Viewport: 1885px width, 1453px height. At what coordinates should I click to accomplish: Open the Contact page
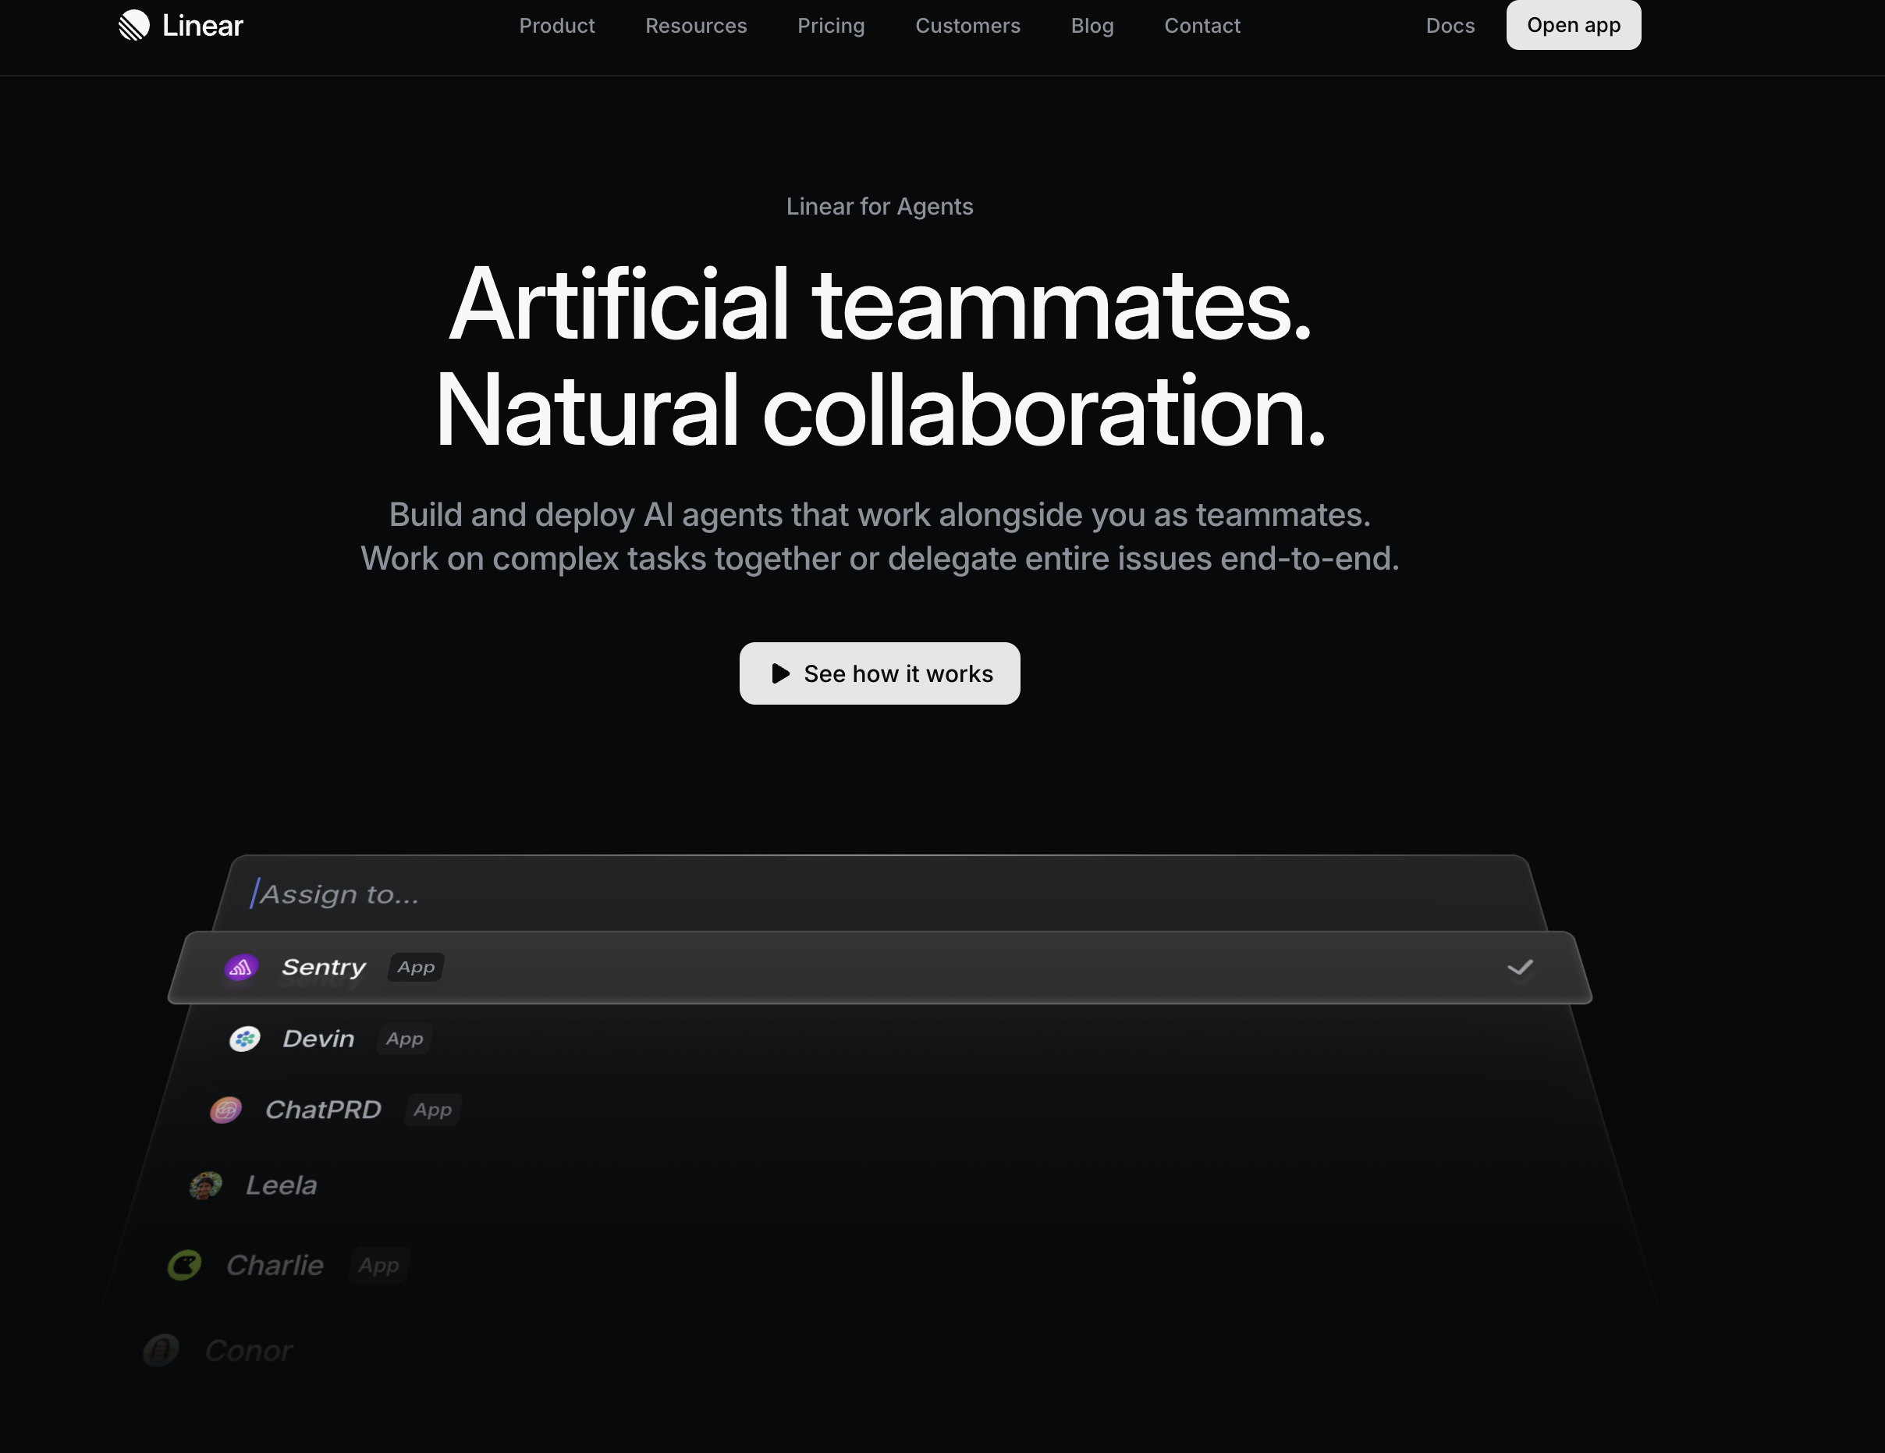click(1202, 26)
